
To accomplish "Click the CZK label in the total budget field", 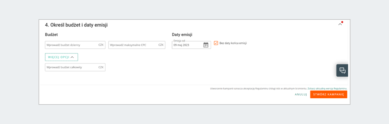I will point(101,67).
